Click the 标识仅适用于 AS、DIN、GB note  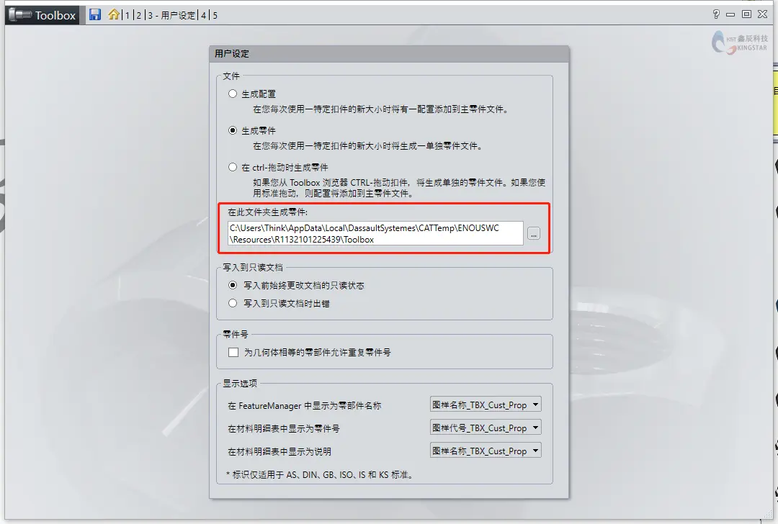pos(320,475)
